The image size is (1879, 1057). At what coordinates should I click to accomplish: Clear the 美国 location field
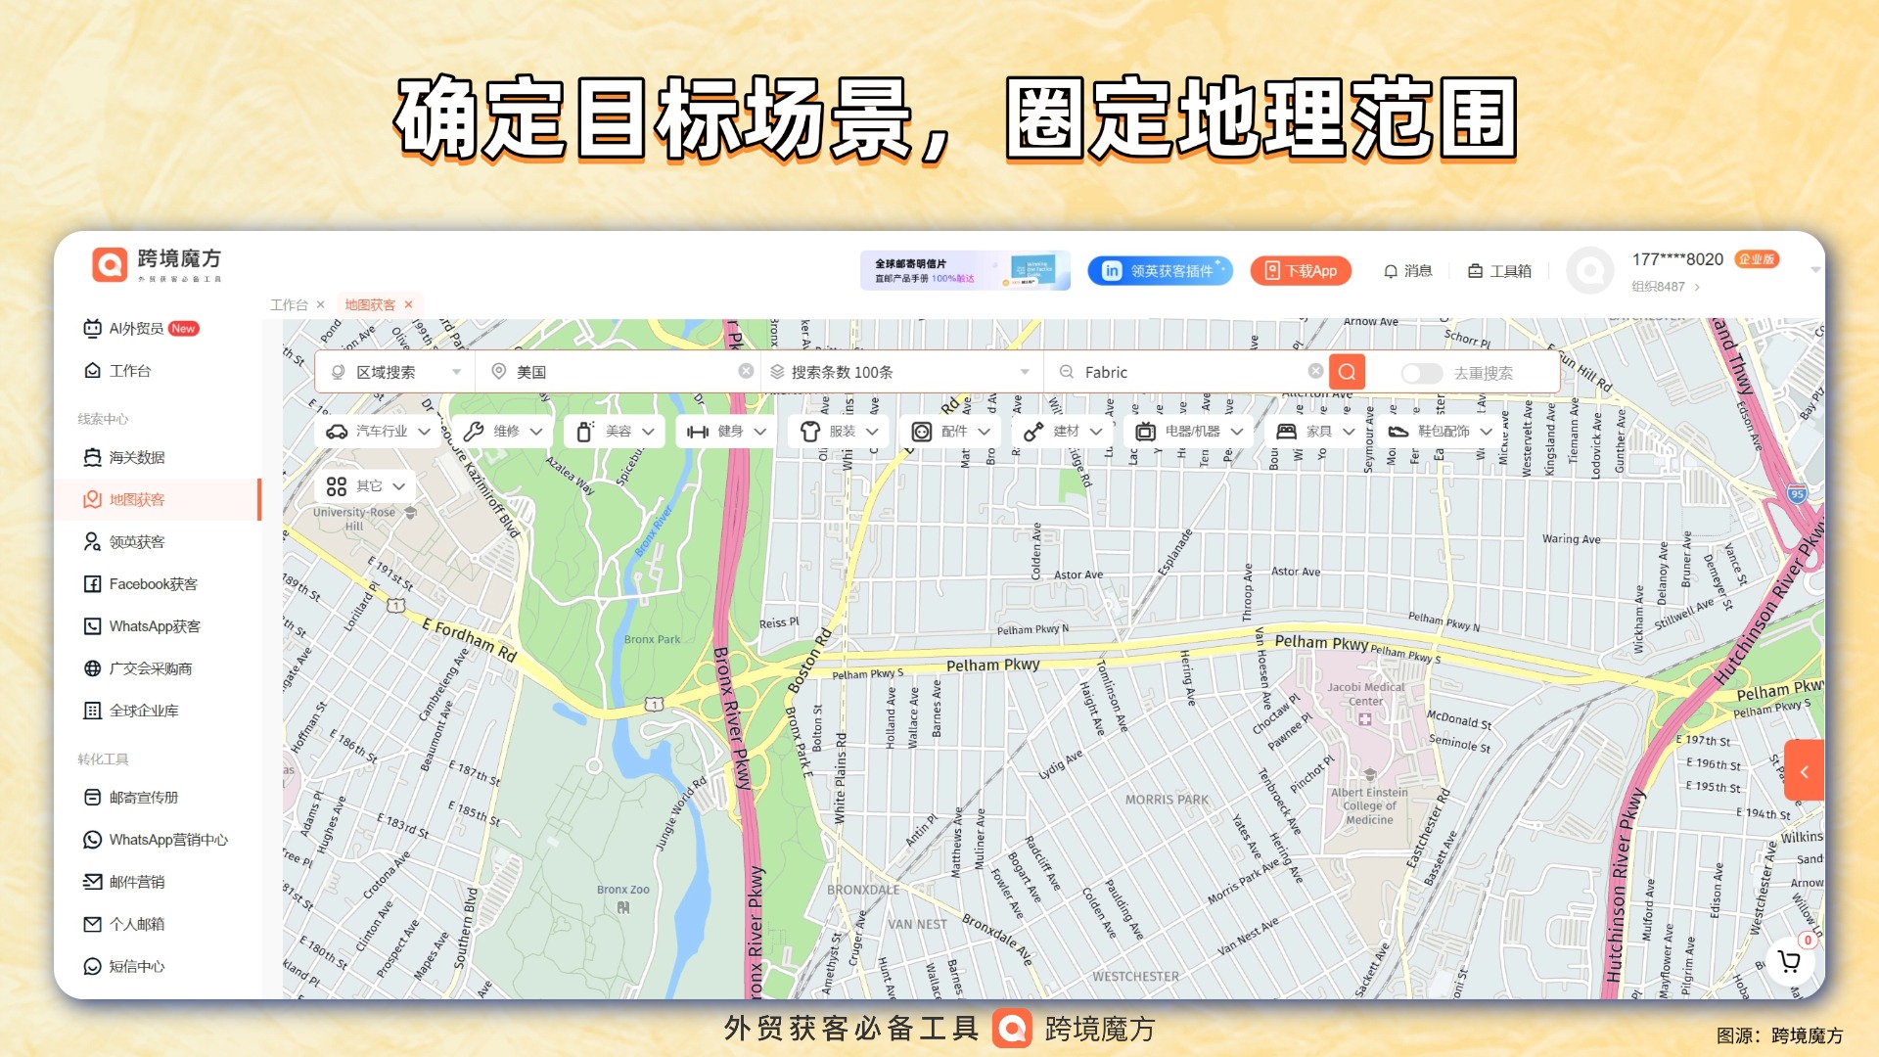tap(746, 371)
